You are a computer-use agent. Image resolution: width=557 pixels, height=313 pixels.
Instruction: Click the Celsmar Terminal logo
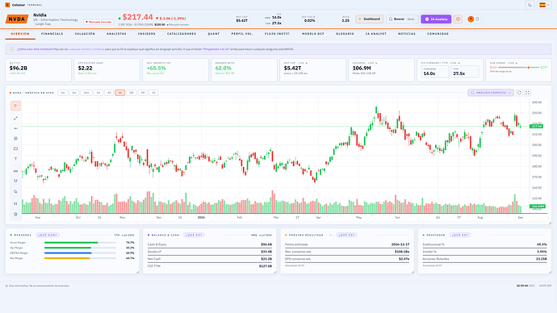23,5
